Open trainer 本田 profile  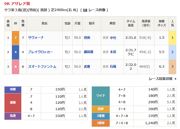[x=113, y=52]
